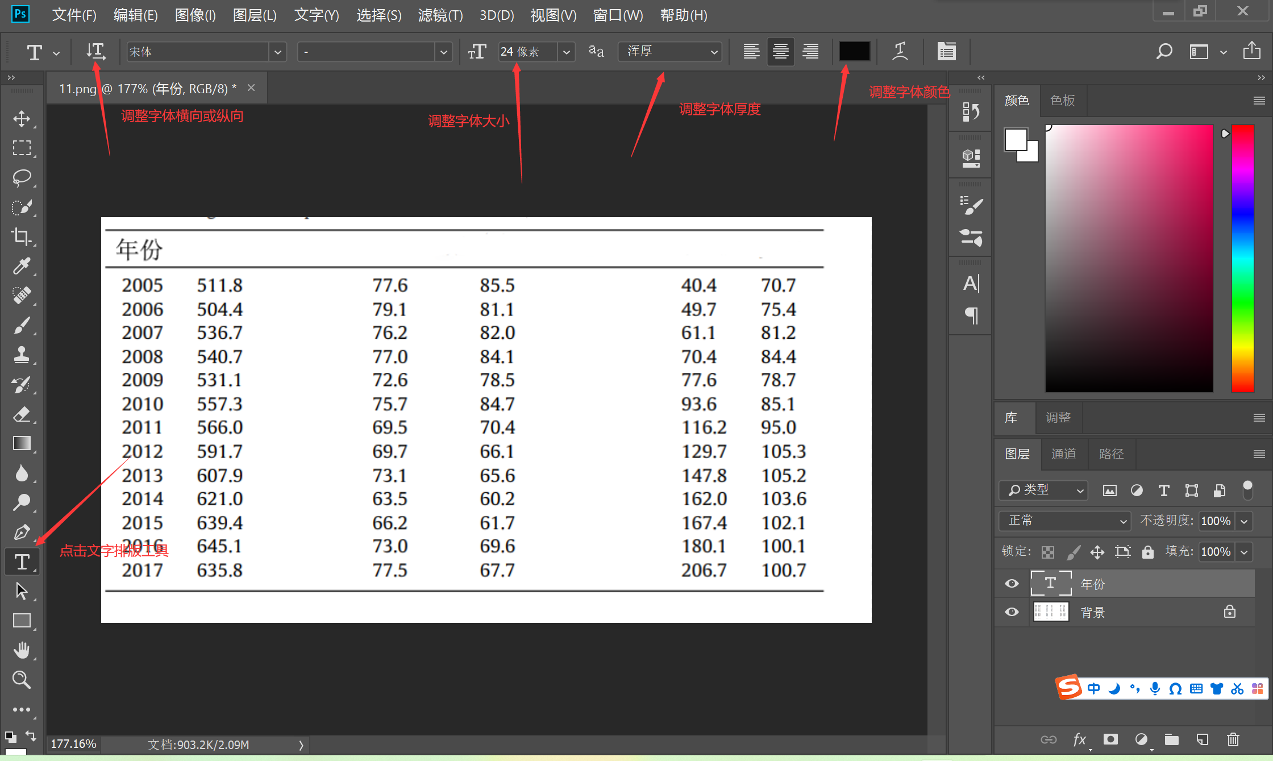Select the Brush tool
This screenshot has width=1273, height=761.
point(22,325)
